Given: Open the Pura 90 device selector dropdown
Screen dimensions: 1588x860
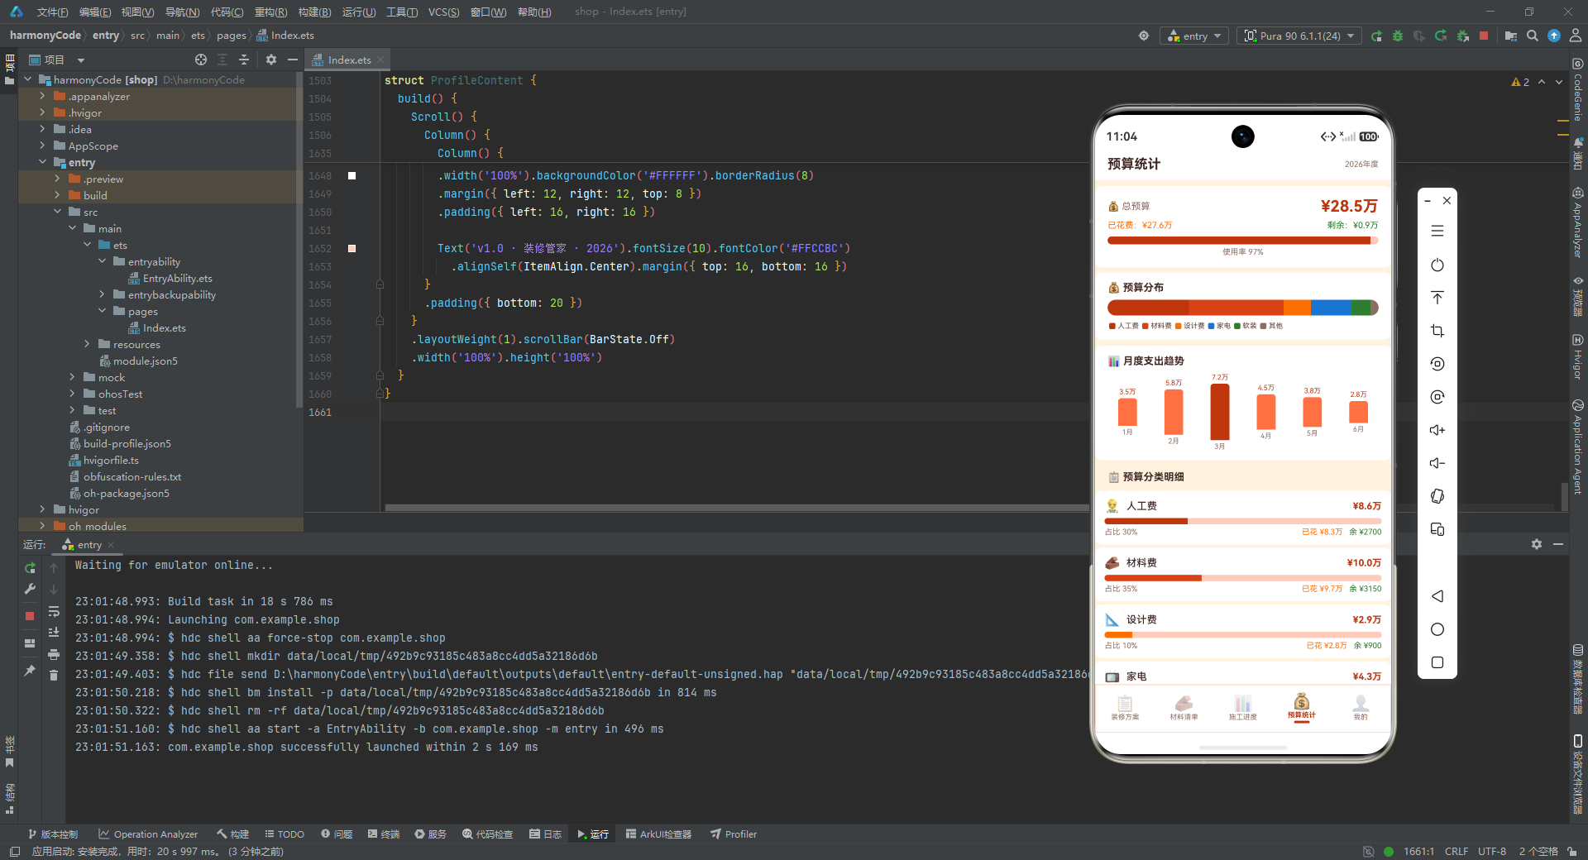Looking at the screenshot, I should tap(1299, 36).
